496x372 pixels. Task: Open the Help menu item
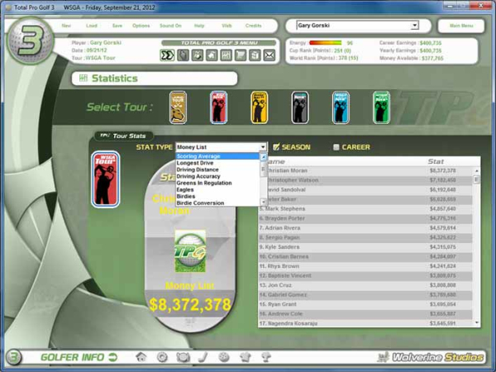(199, 26)
